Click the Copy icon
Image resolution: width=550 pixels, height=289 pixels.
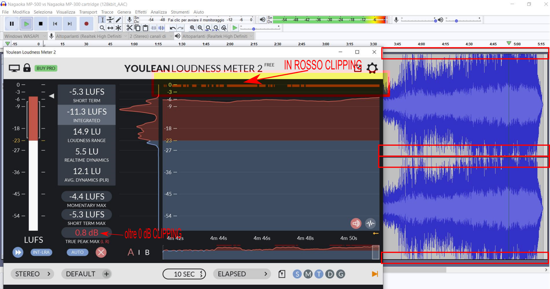pyautogui.click(x=137, y=28)
